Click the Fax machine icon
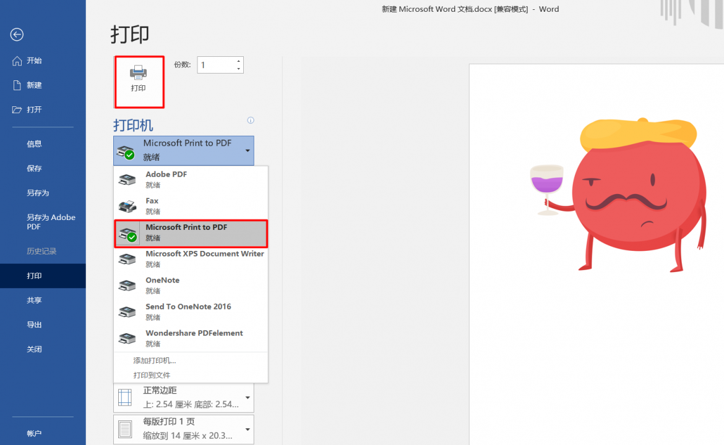 tap(127, 206)
